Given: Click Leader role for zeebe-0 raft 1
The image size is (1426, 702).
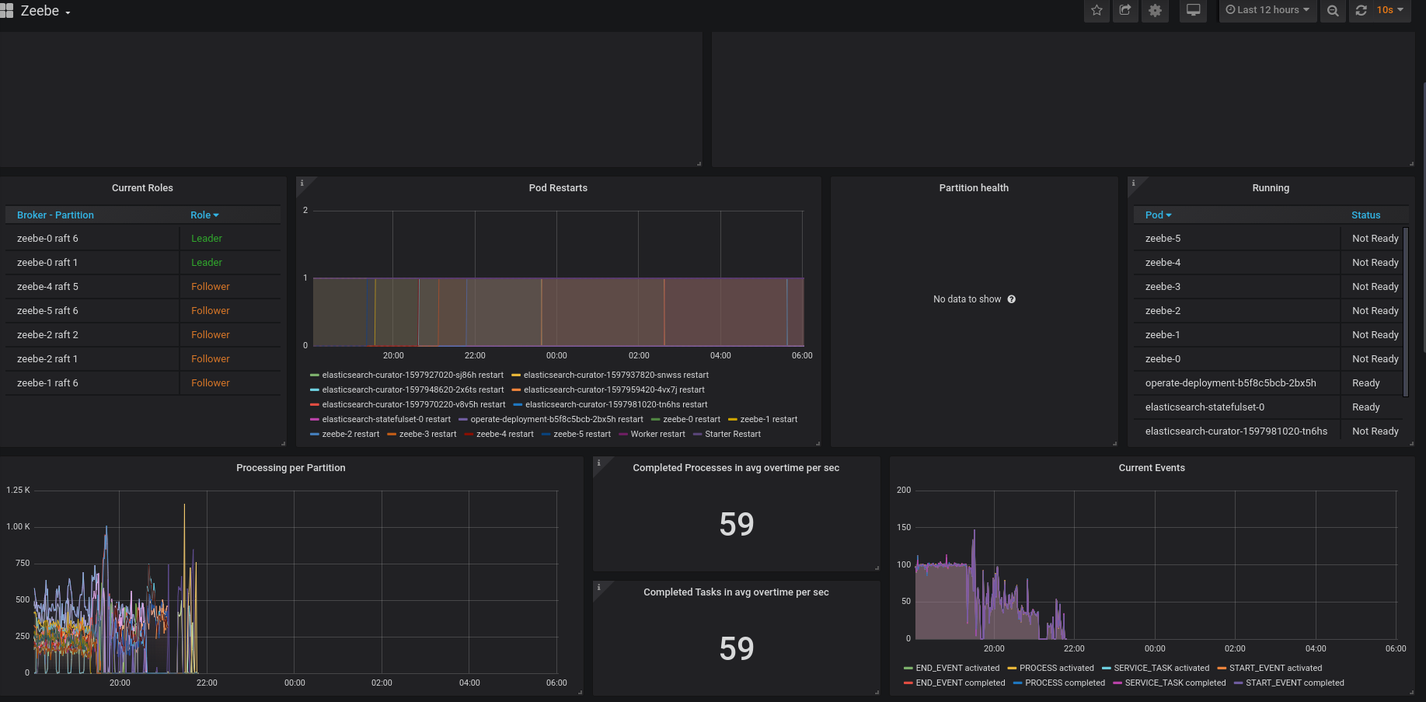Looking at the screenshot, I should click(x=207, y=263).
